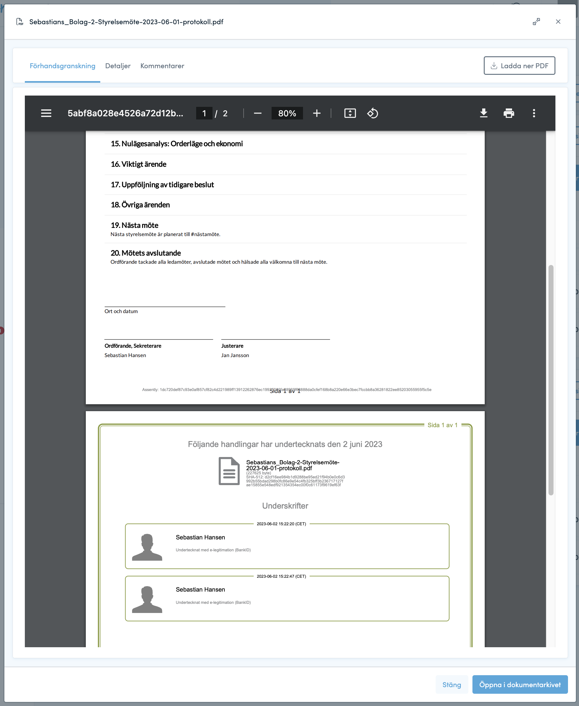This screenshot has height=706, width=579.
Task: Click the document icon on signature page
Action: [229, 471]
